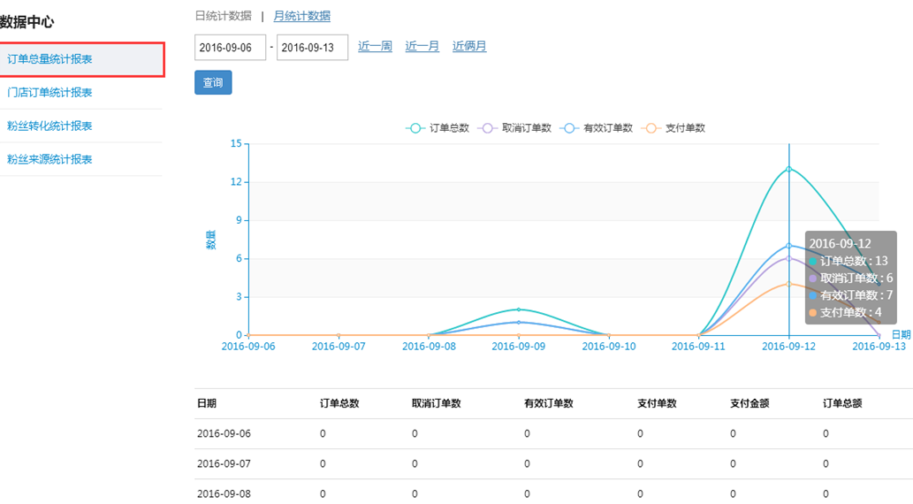The image size is (913, 504).
Task: Click the 支付单数 data point on 2016-09-12
Action: [788, 284]
